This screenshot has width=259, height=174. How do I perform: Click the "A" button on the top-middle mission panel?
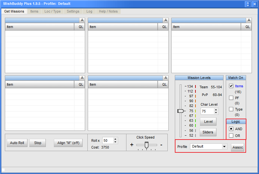[165, 20]
